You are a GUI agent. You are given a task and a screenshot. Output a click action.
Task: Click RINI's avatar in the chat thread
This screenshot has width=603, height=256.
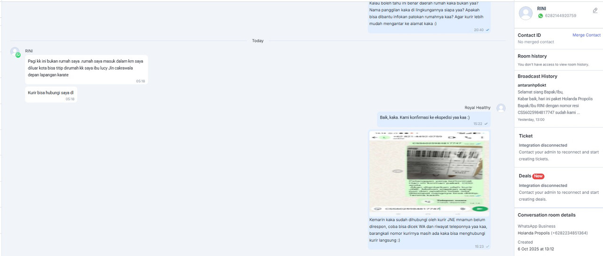[x=15, y=52]
